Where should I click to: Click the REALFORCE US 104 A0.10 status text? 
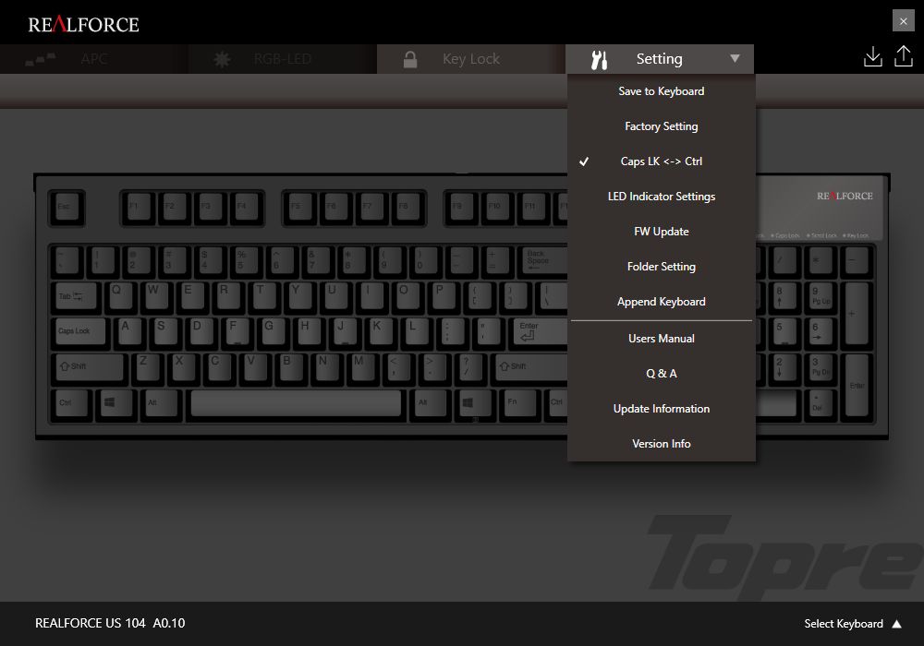point(110,623)
